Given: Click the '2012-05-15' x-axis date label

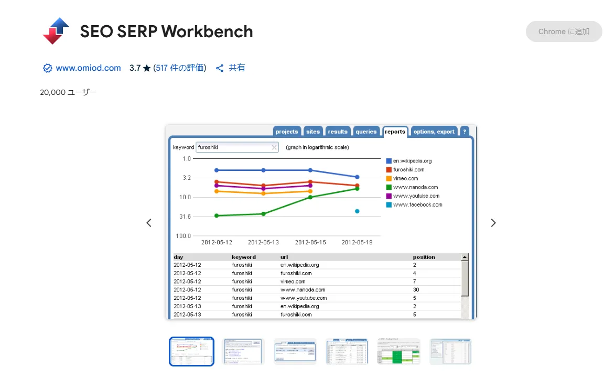Looking at the screenshot, I should click(310, 242).
